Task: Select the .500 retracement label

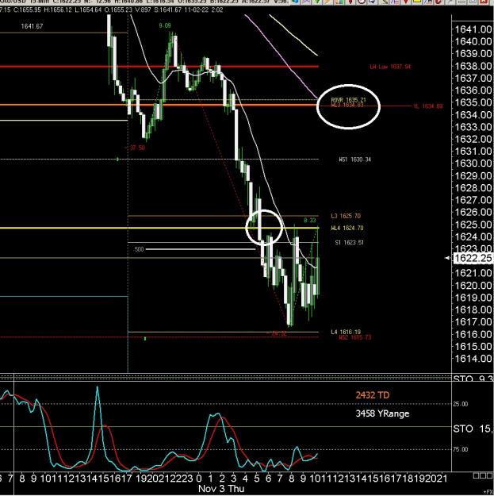Action: tap(139, 249)
